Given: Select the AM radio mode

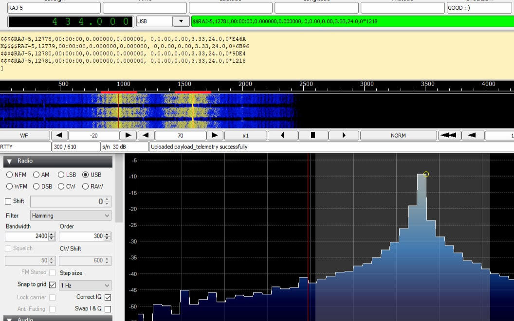Looking at the screenshot, I should (36, 175).
